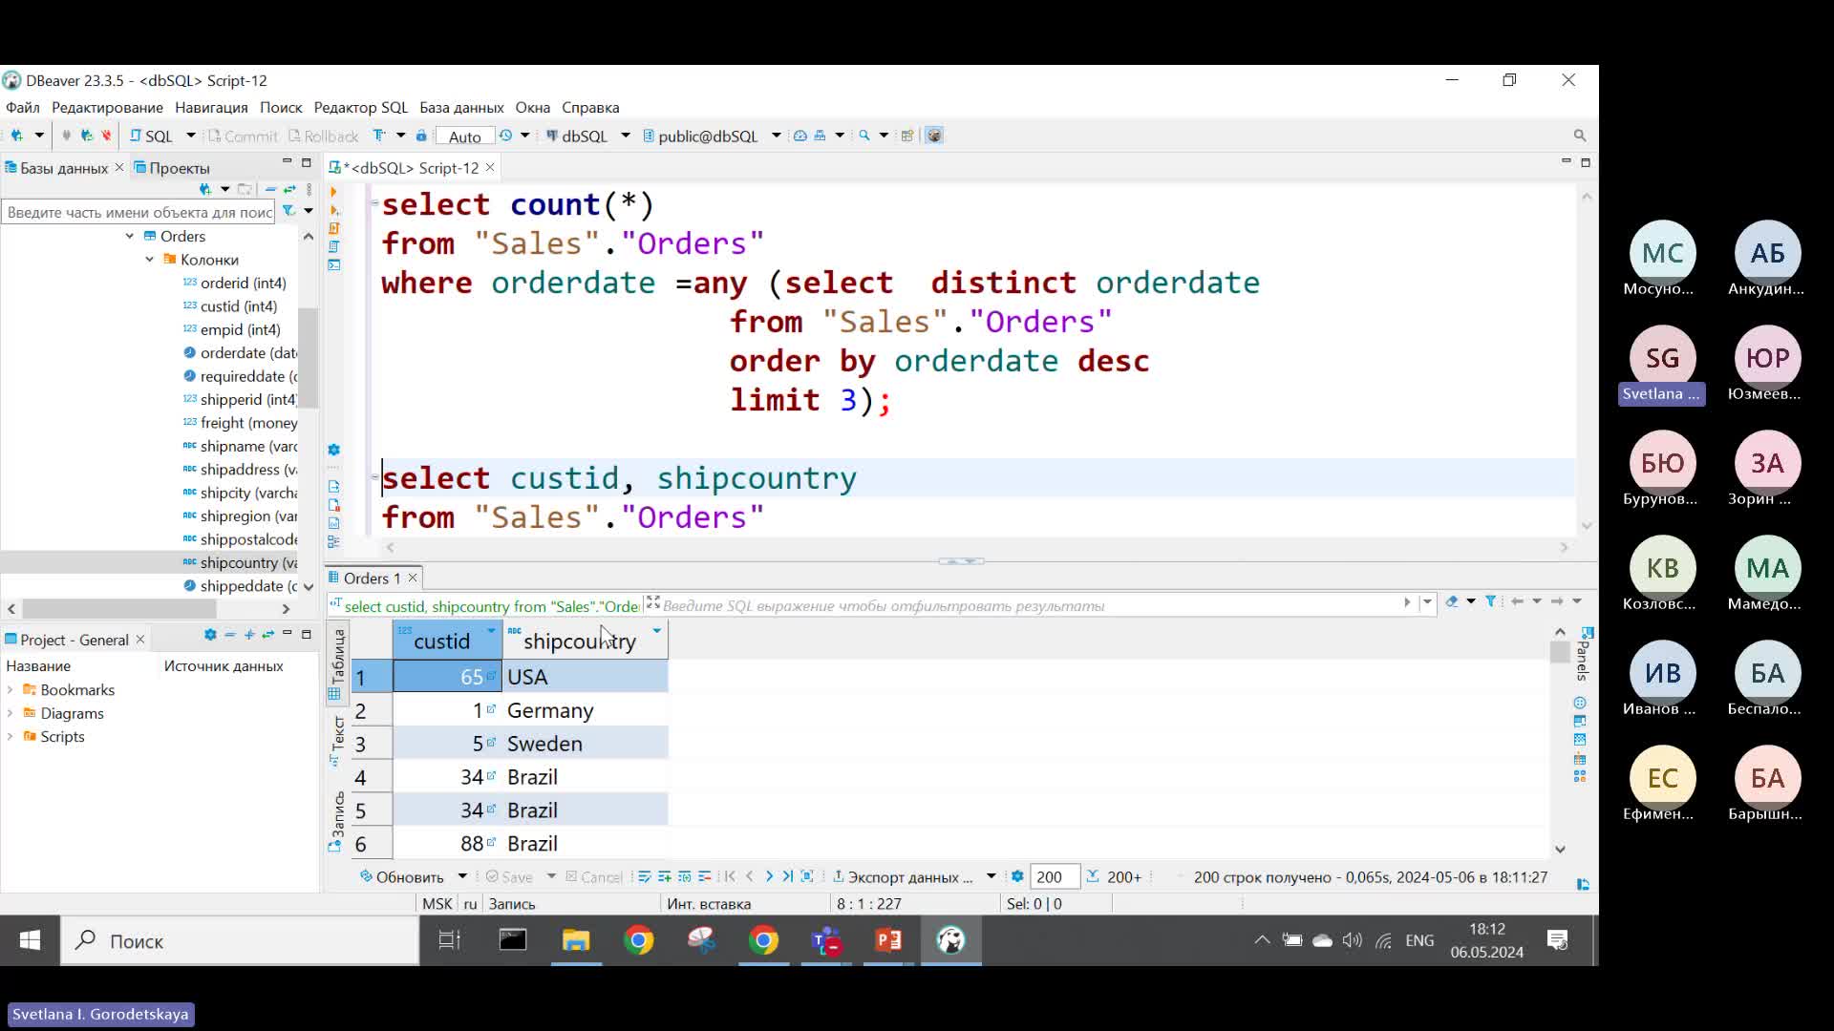
Task: Click the database tree vertical scrollbar
Action: (x=308, y=358)
